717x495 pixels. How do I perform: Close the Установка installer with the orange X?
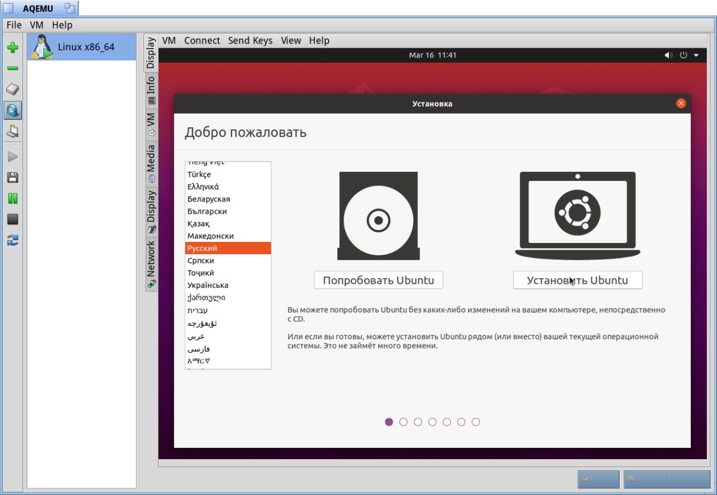[x=681, y=104]
